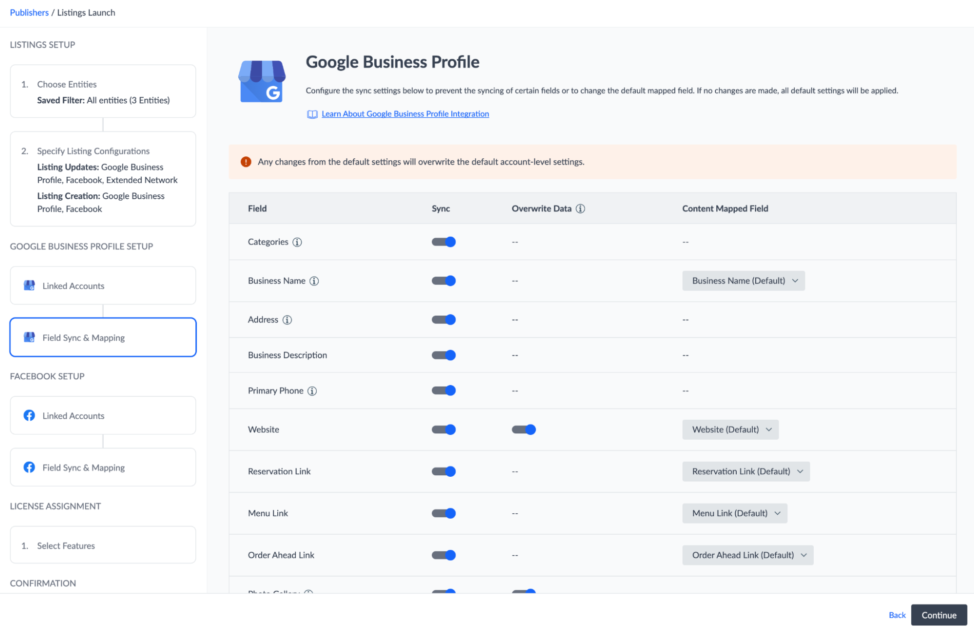Open the Website (Default) mapping dropdown
This screenshot has height=636, width=974.
click(730, 430)
